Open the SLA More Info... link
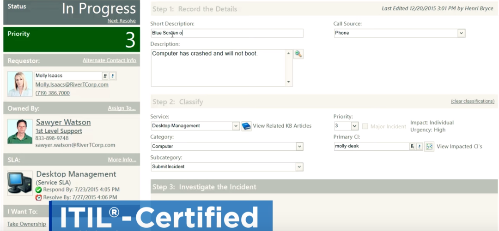The image size is (499, 231). (122, 160)
